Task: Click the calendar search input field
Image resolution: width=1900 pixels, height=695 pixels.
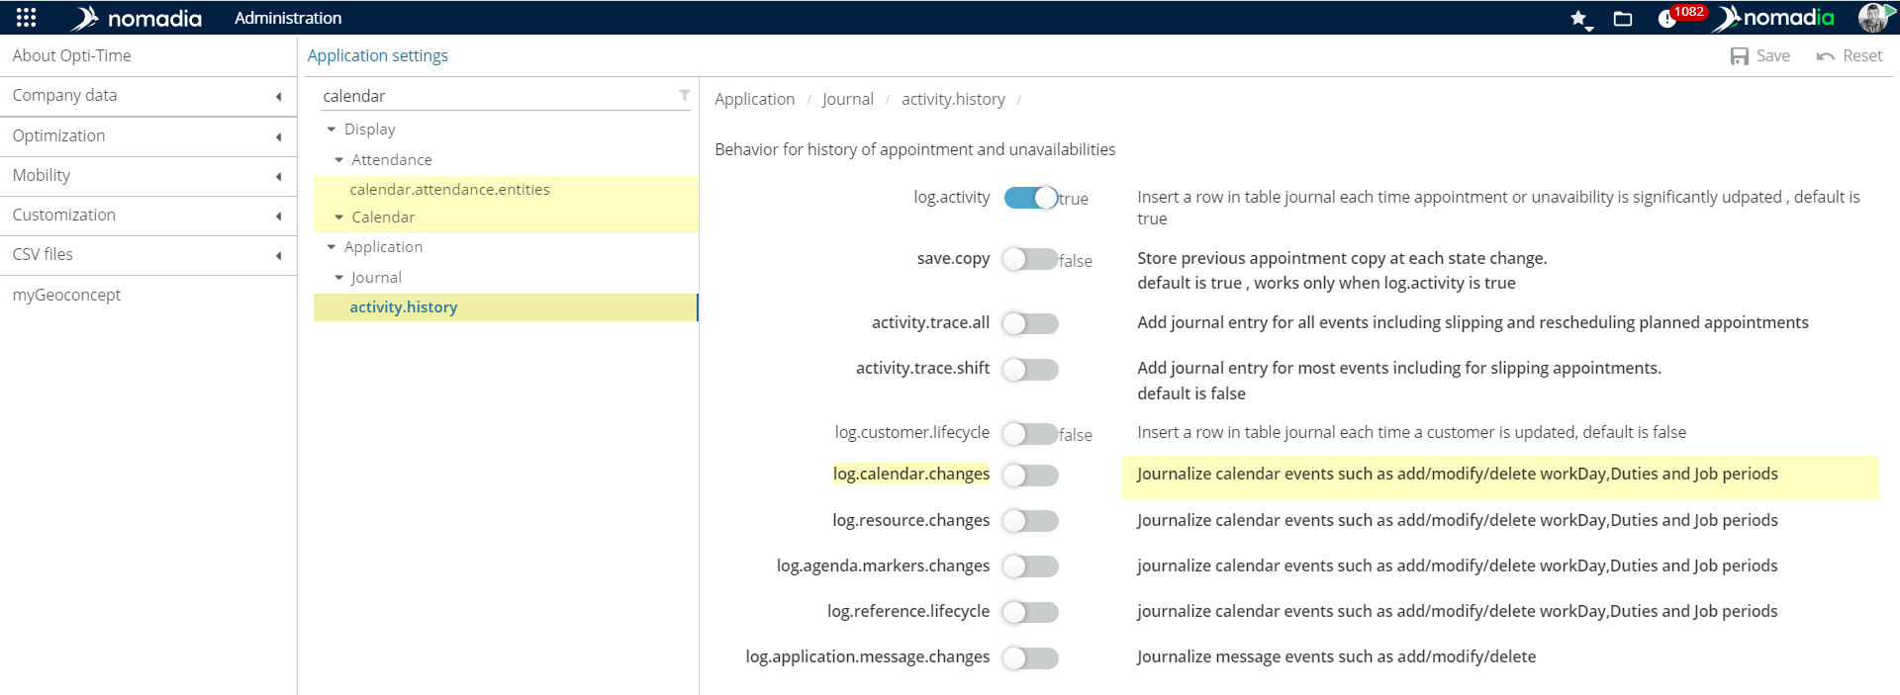Action: (x=495, y=96)
